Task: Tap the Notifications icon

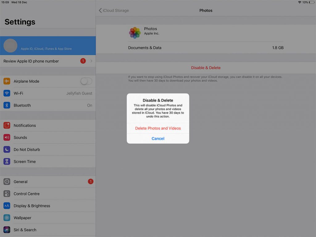Action: coord(7,125)
